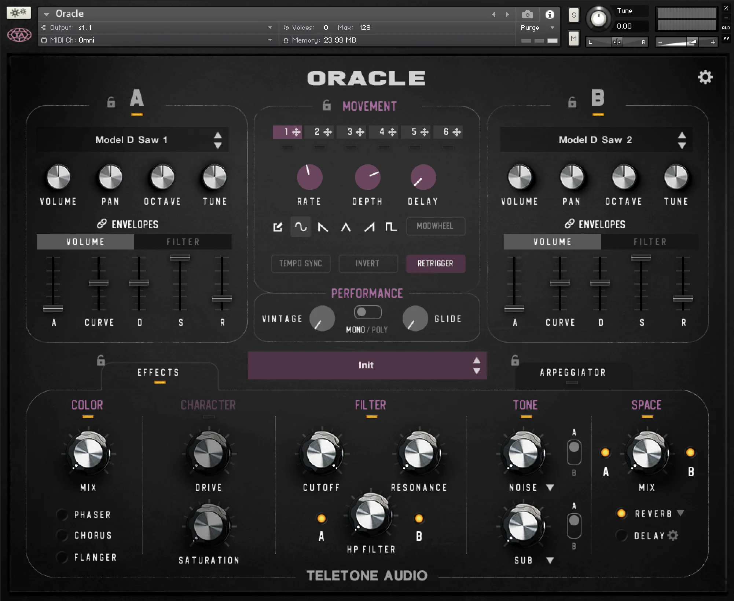Select the sine wave LFO shape
The height and width of the screenshot is (601, 734).
point(301,227)
